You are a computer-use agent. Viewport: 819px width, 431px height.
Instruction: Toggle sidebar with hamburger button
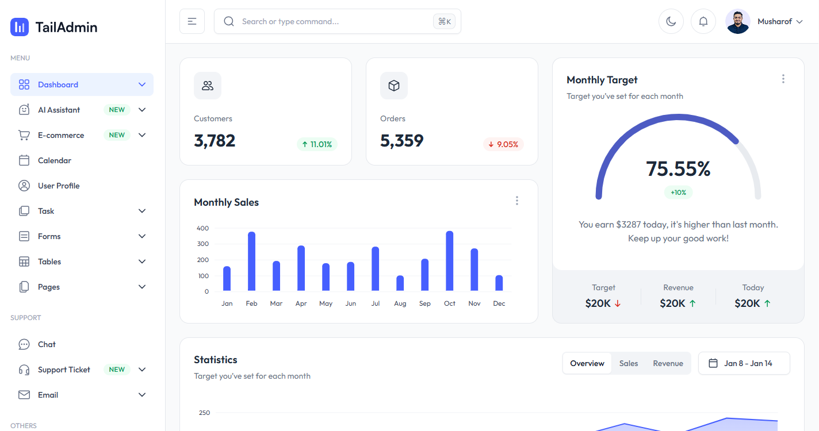(x=192, y=21)
